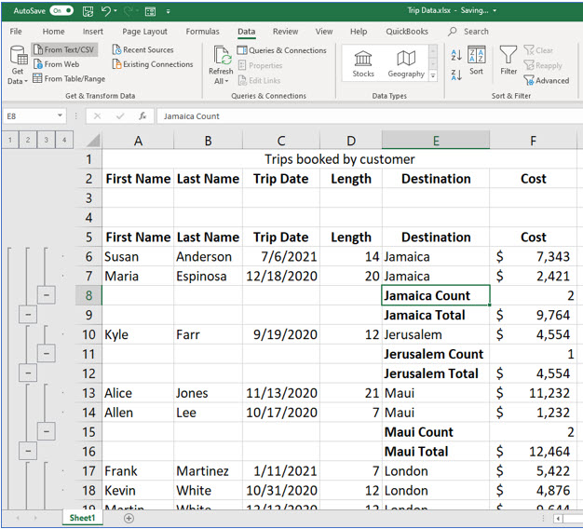Open the QuickBooks tab

[407, 32]
